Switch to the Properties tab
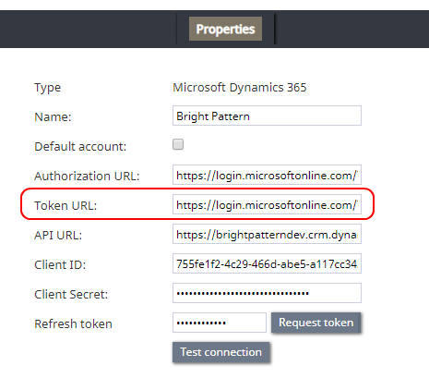This screenshot has height=378, width=429. (x=225, y=29)
